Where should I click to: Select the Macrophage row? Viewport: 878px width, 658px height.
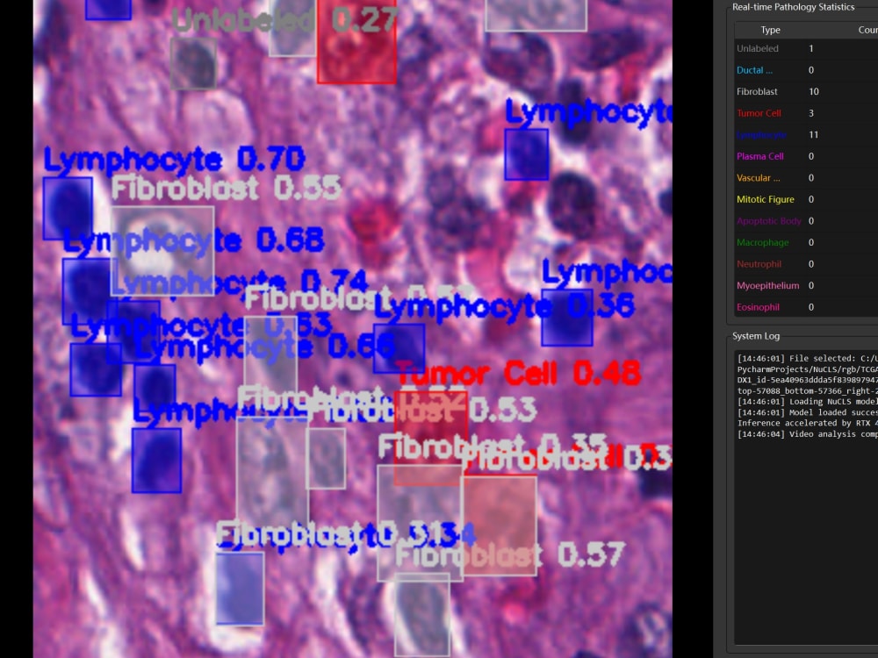coord(806,242)
